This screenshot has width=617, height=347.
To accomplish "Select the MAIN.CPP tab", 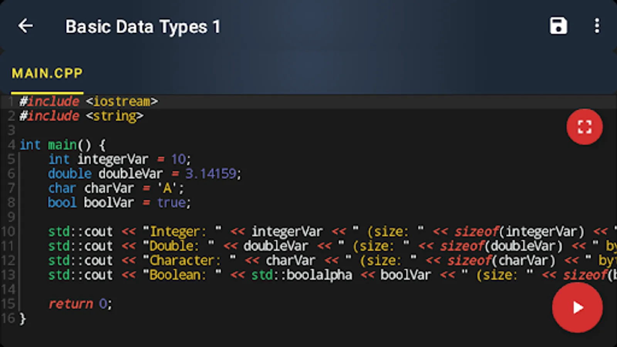I will click(x=47, y=73).
